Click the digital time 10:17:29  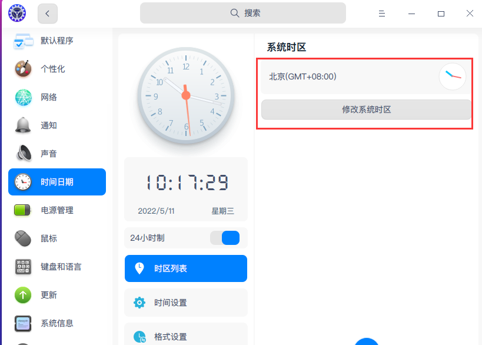[187, 183]
